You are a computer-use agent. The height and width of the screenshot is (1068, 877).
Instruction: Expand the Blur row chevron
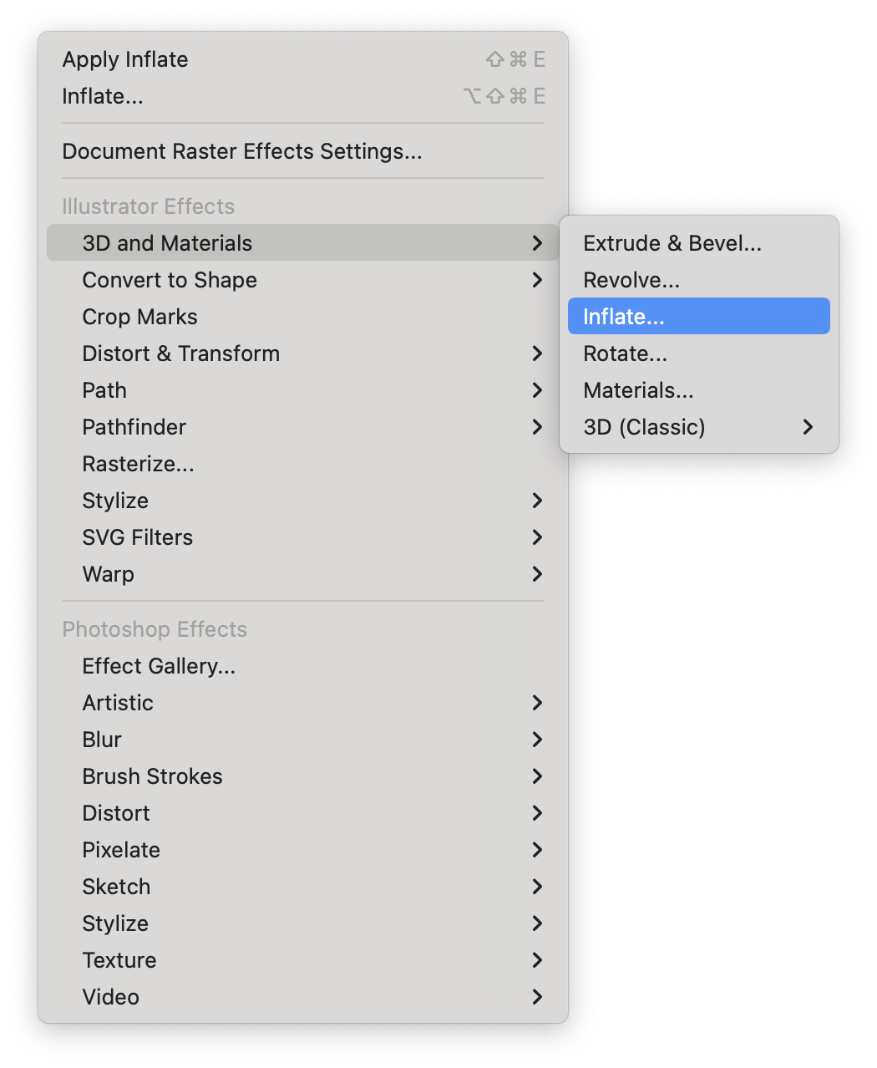click(x=537, y=740)
